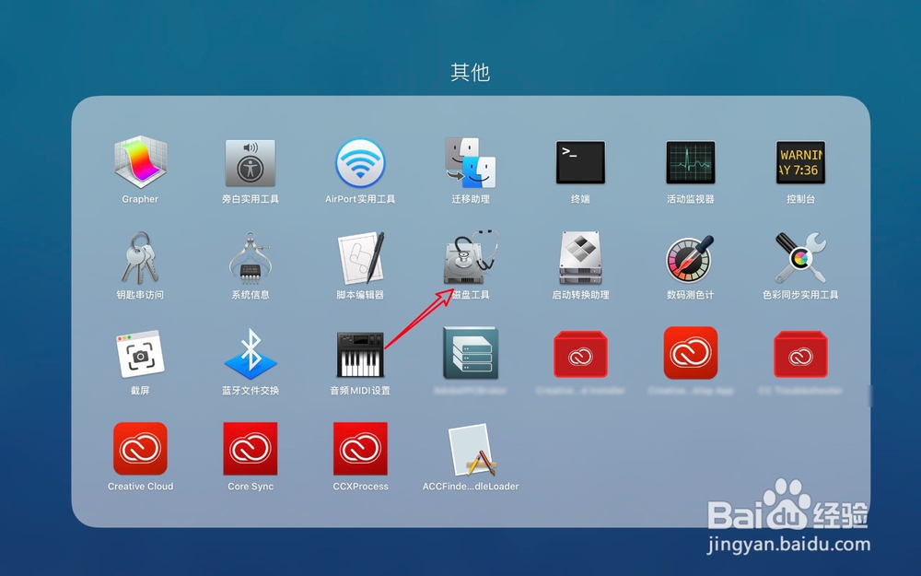Launch 旁白实用工具 (VoiceOver Utility)

pyautogui.click(x=250, y=161)
